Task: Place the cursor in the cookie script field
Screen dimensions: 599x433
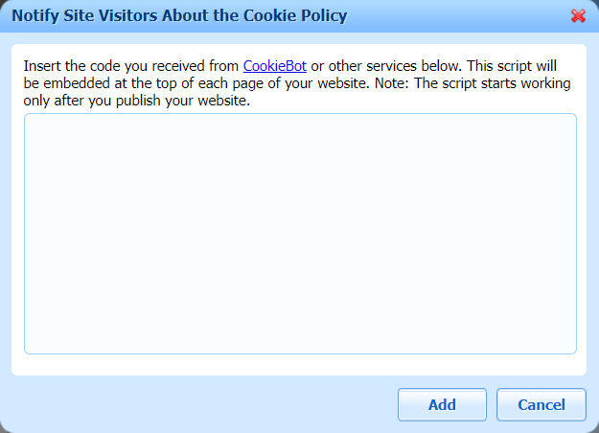Action: (300, 234)
